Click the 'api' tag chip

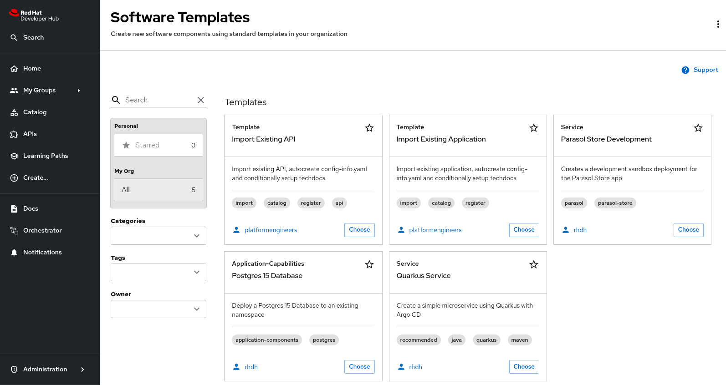click(339, 203)
